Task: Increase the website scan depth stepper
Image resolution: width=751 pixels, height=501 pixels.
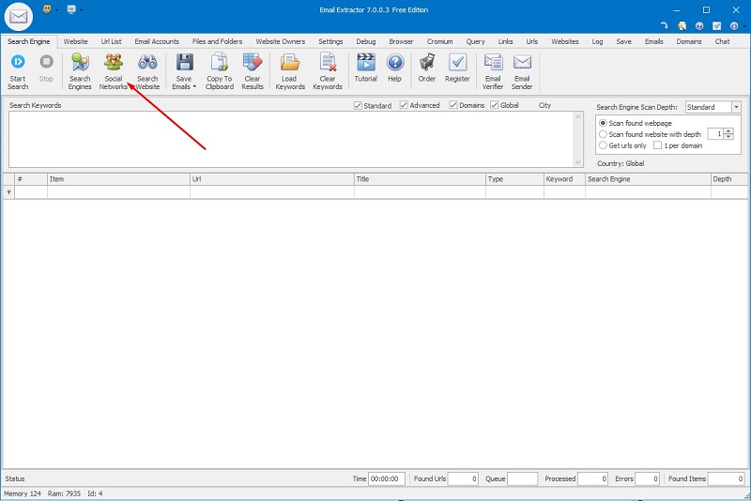Action: pyautogui.click(x=728, y=131)
